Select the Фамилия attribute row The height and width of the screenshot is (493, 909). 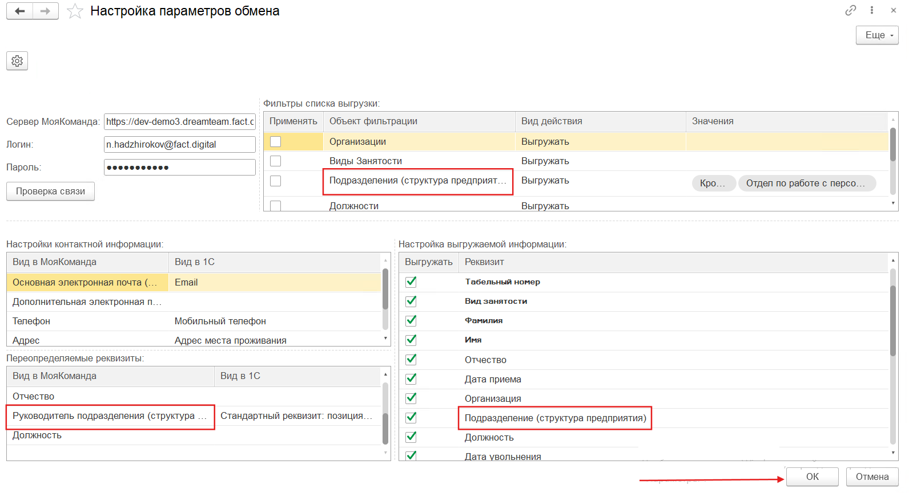tap(643, 320)
